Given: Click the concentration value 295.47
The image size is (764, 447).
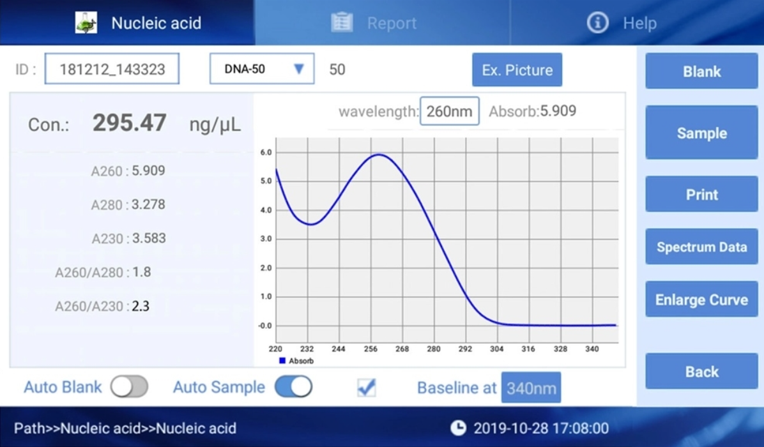Looking at the screenshot, I should (130, 123).
